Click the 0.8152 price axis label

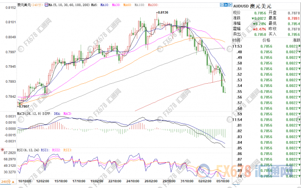[x=10, y=8]
